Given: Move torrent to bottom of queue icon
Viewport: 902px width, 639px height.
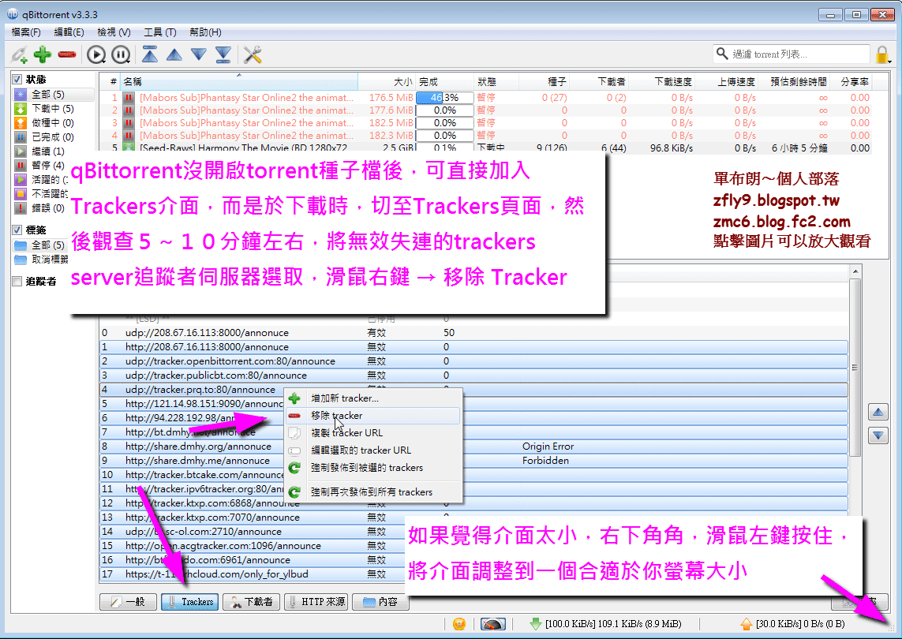Looking at the screenshot, I should tap(223, 54).
